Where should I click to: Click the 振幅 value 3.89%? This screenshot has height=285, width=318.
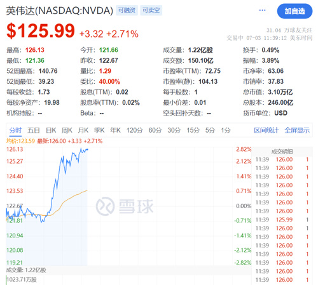(270, 60)
